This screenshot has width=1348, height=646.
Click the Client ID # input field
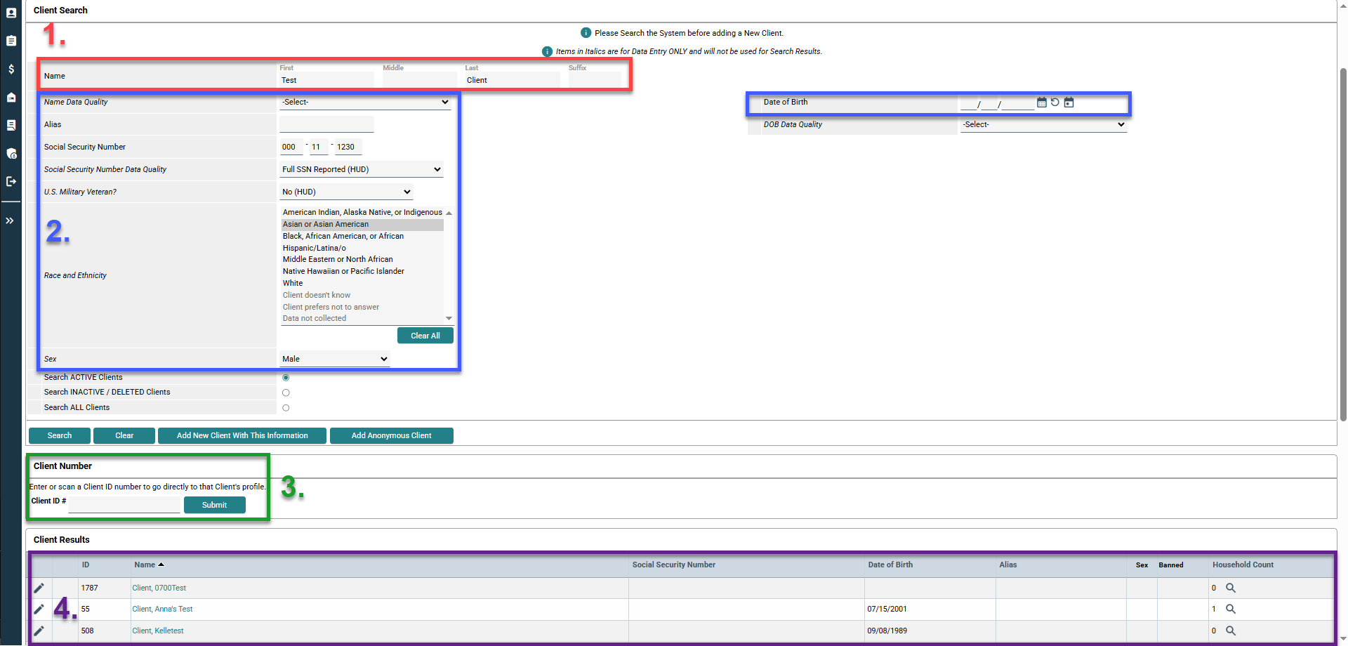(x=124, y=504)
